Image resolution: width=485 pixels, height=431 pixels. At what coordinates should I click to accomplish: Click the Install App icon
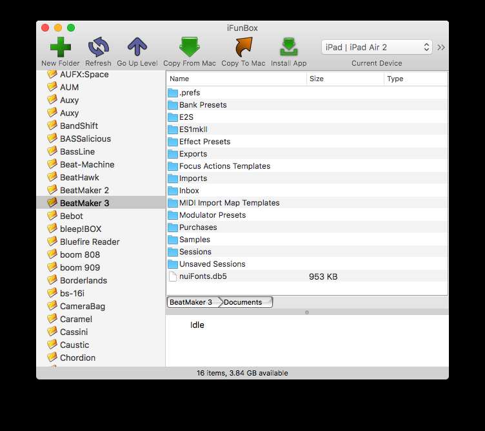coord(288,47)
